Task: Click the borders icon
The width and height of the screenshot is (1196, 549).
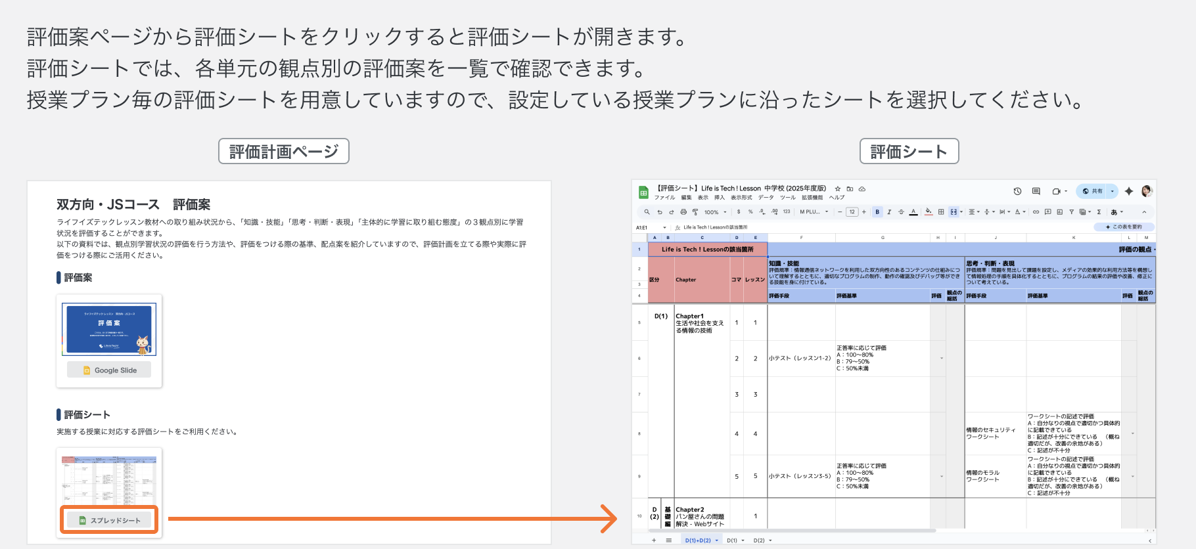Action: point(941,211)
